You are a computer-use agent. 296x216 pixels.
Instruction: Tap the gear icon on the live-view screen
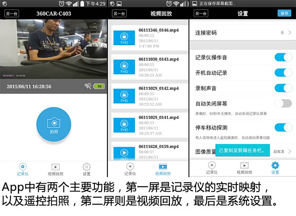(x=86, y=167)
